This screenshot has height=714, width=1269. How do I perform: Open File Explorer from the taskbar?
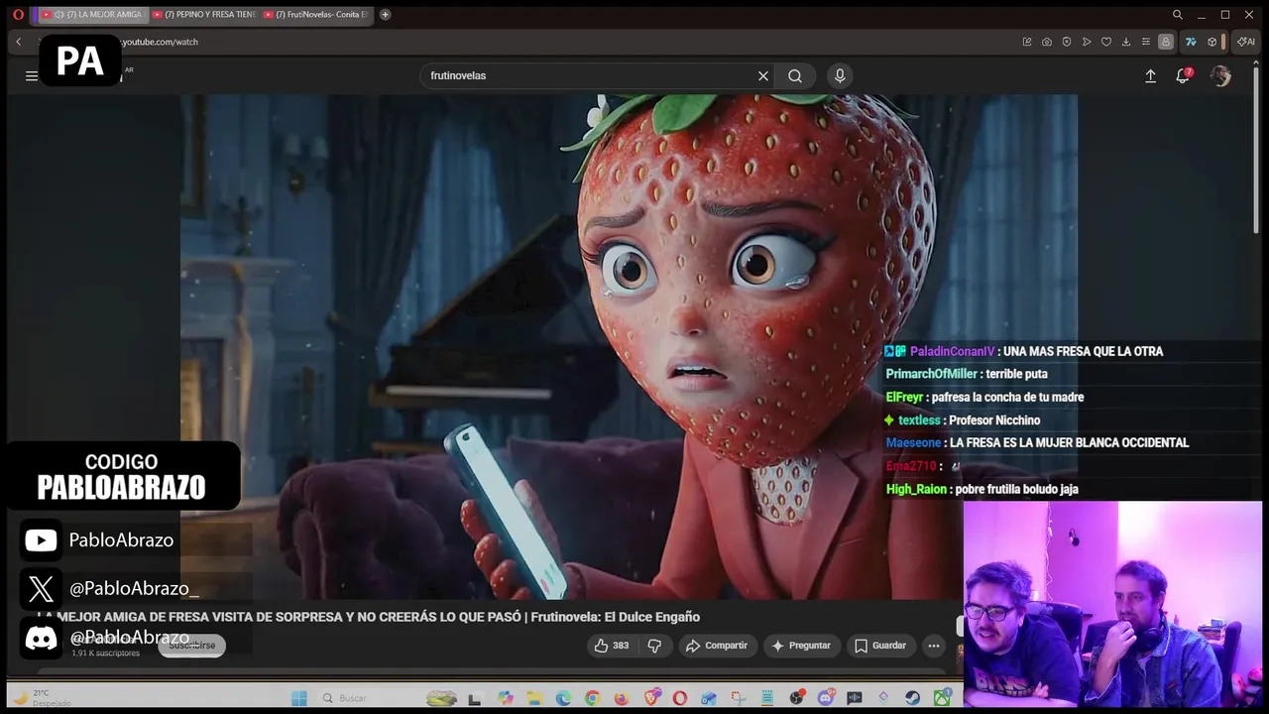[534, 698]
